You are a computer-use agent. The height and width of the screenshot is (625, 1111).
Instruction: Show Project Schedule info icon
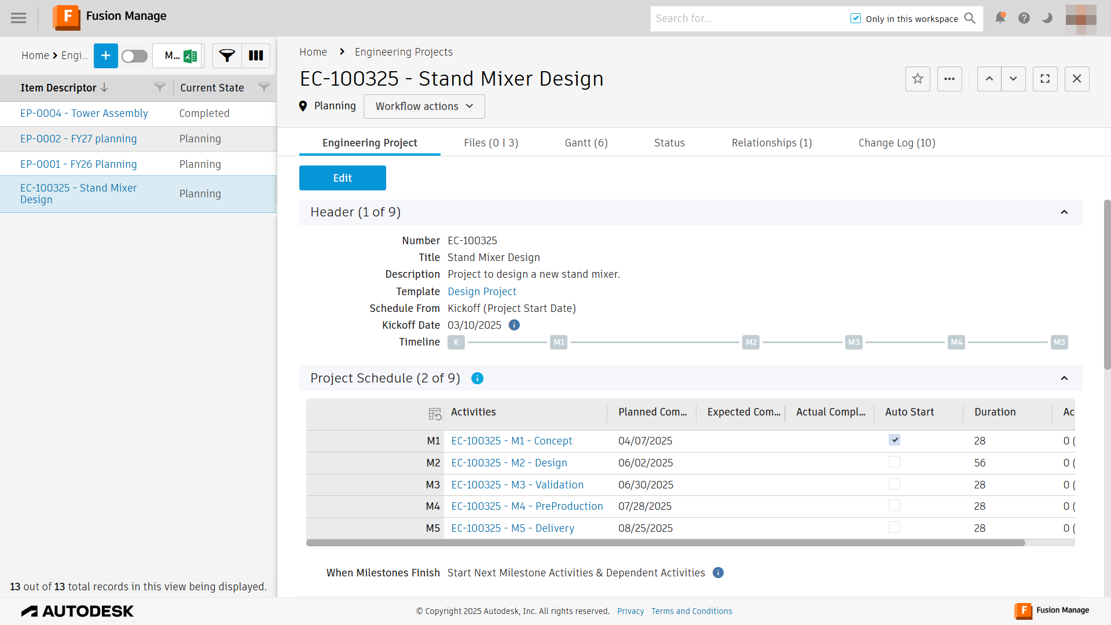pyautogui.click(x=477, y=378)
